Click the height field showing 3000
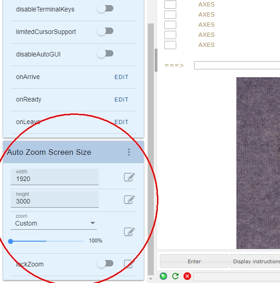Viewport: 280px width, 283px height. click(x=55, y=199)
